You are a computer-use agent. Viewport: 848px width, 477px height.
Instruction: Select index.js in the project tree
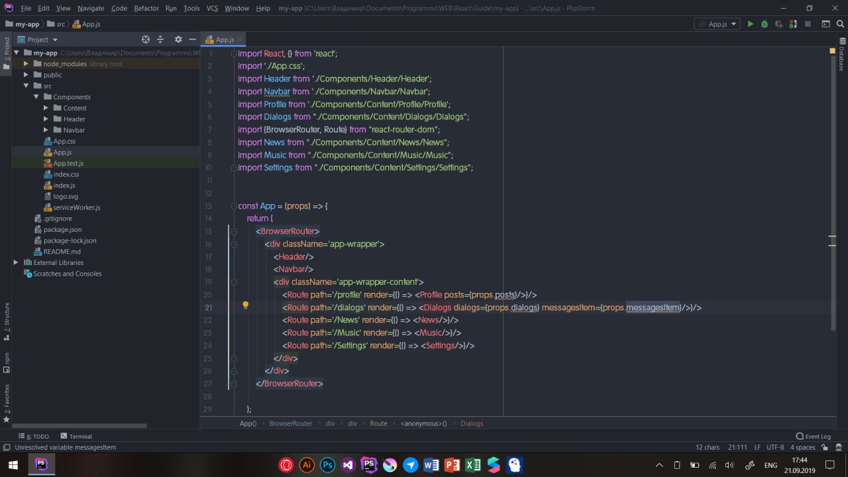[x=64, y=185]
